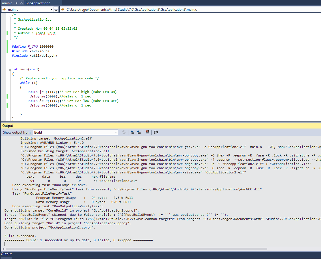Open the Show output from Build dropdown
This screenshot has width=321, height=259.
click(x=116, y=132)
